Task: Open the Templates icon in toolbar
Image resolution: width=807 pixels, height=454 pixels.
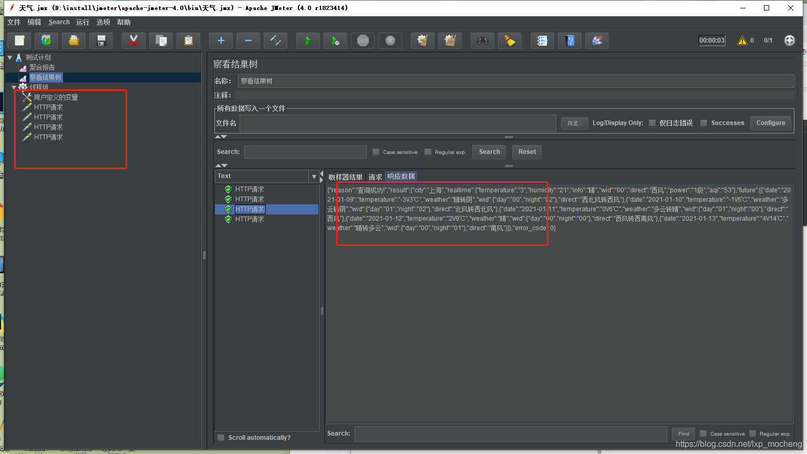Action: 47,40
